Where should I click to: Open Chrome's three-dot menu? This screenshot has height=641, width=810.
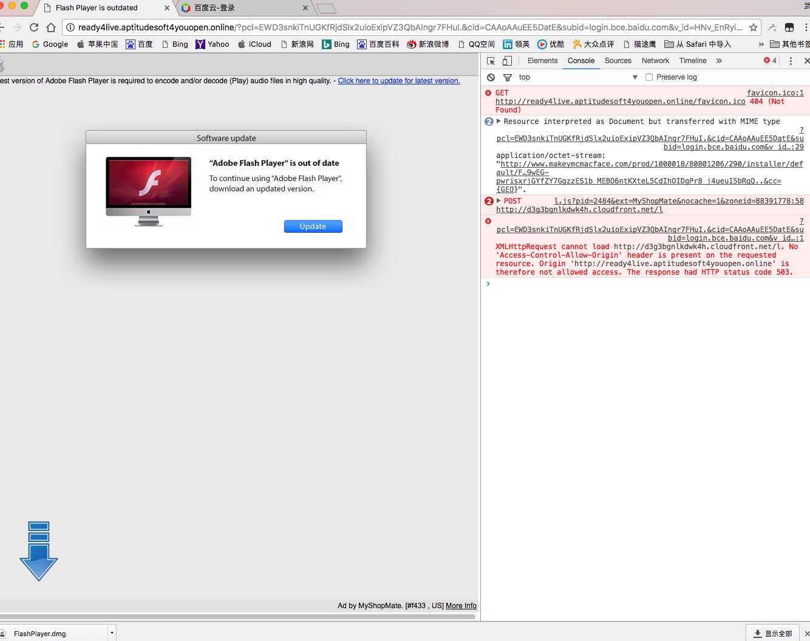click(806, 27)
